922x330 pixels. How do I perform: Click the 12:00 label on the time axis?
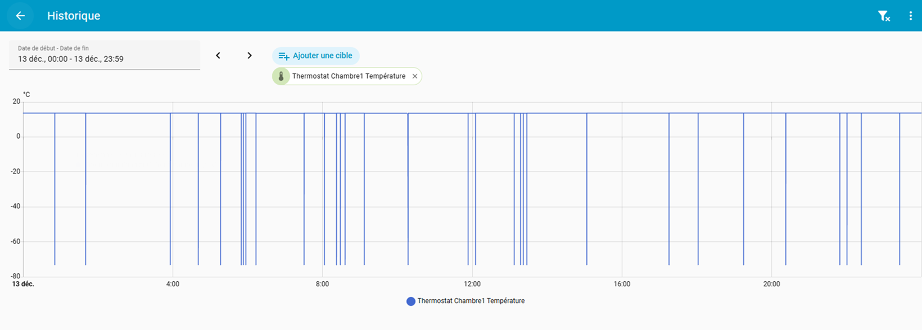click(472, 284)
